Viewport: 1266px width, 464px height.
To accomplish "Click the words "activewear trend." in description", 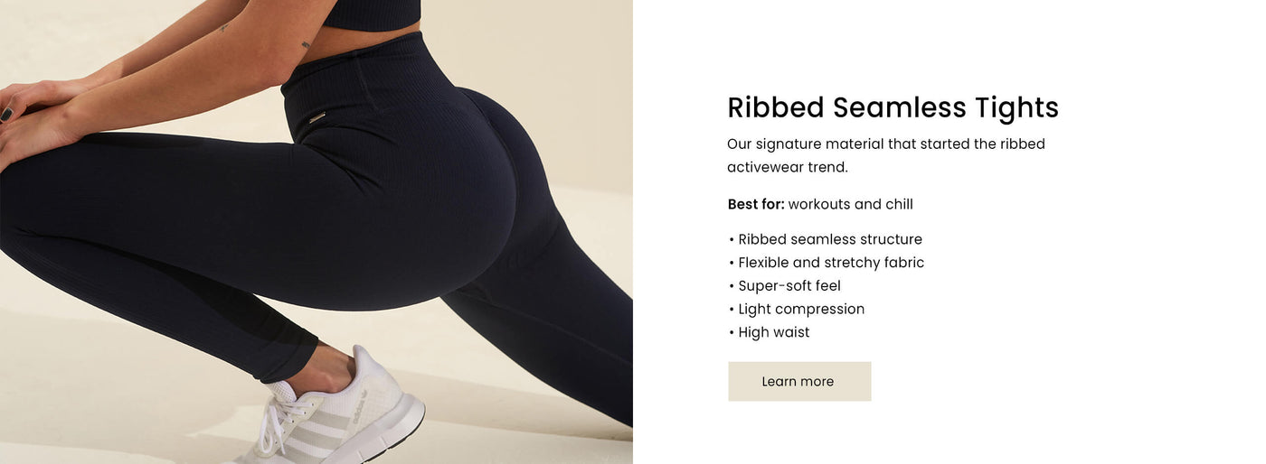I will pos(788,167).
